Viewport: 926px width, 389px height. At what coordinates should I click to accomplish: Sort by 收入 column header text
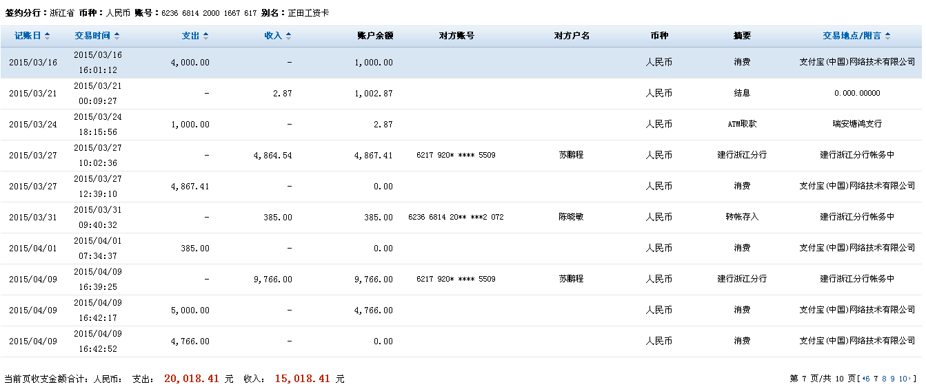click(273, 36)
